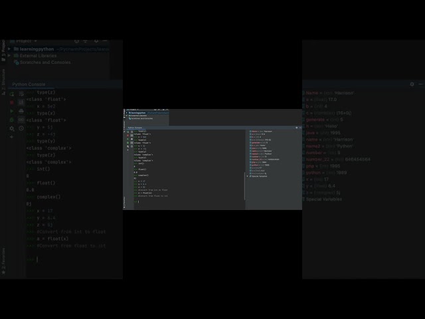Select Python Console tab in dimmed enlarged backdrop

pyautogui.click(x=29, y=84)
